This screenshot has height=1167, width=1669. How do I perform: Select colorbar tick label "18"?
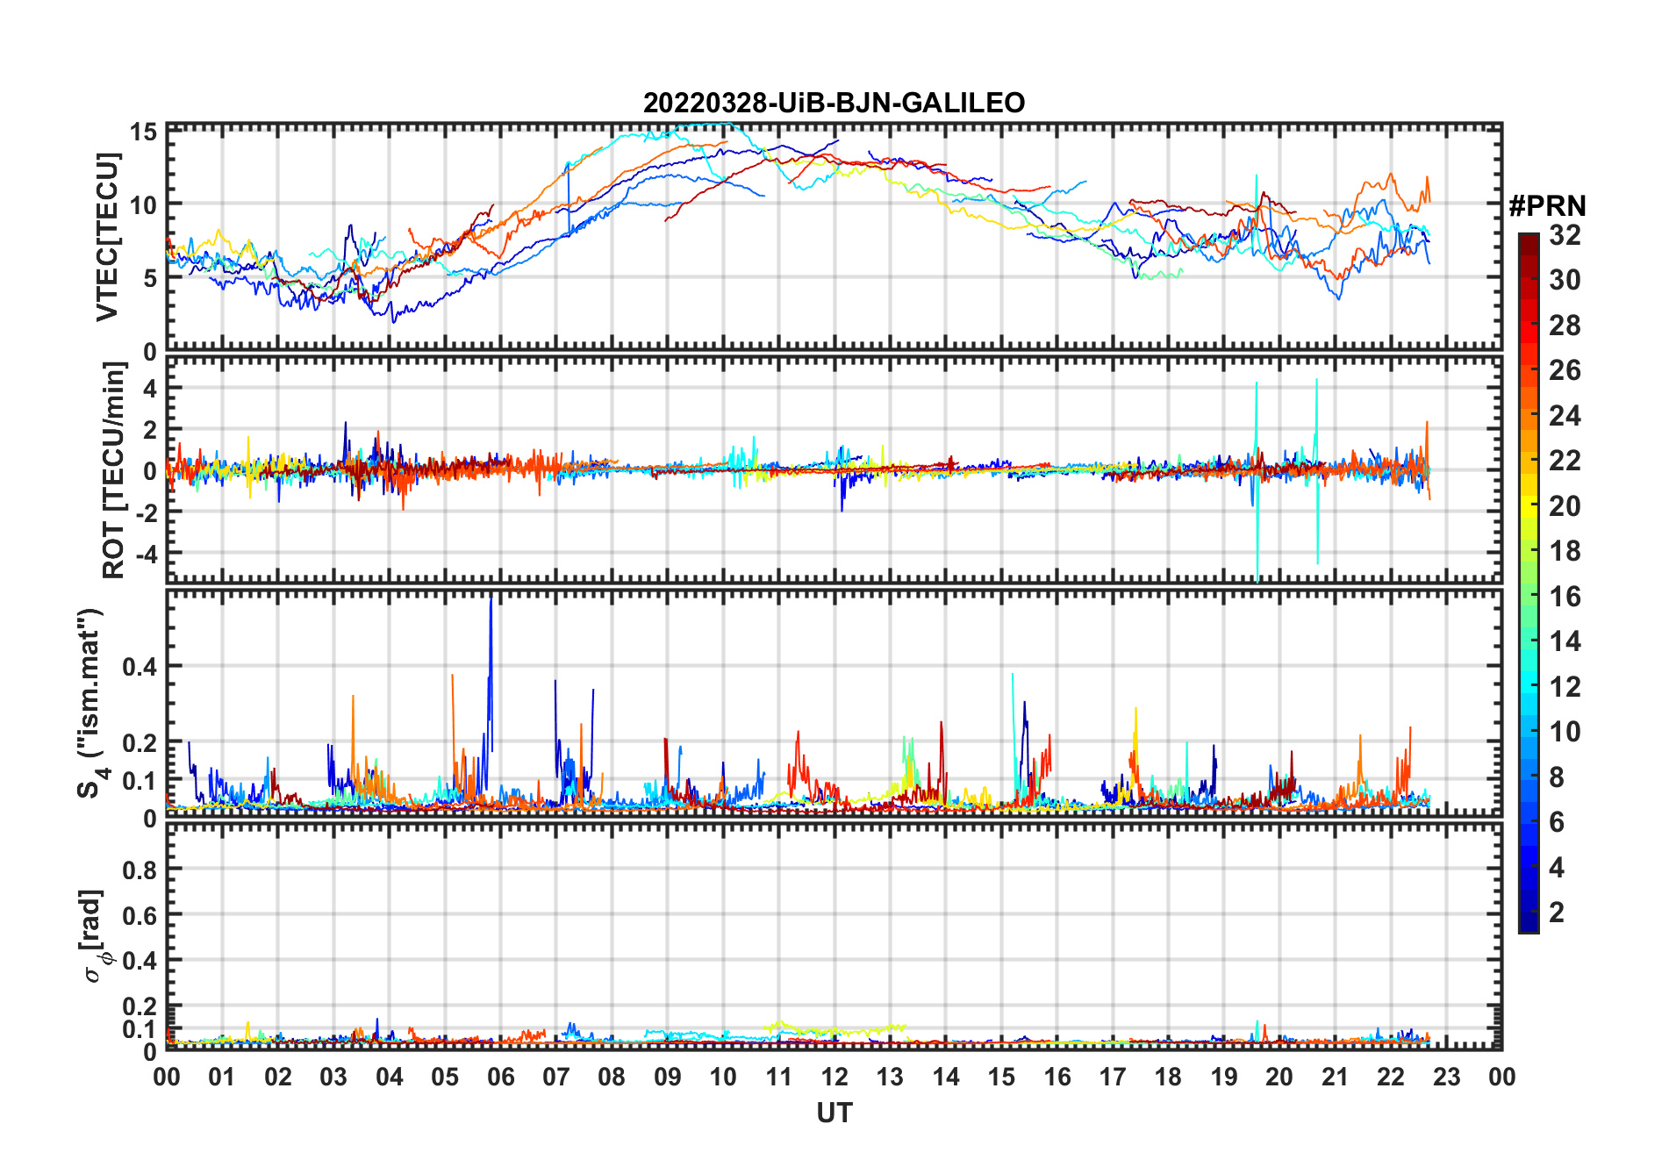[x=1565, y=551]
